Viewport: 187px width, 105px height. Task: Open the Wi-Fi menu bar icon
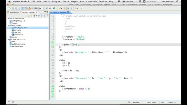140,1
